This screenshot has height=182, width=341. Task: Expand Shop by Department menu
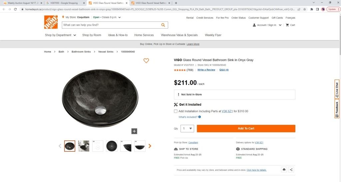(61, 35)
